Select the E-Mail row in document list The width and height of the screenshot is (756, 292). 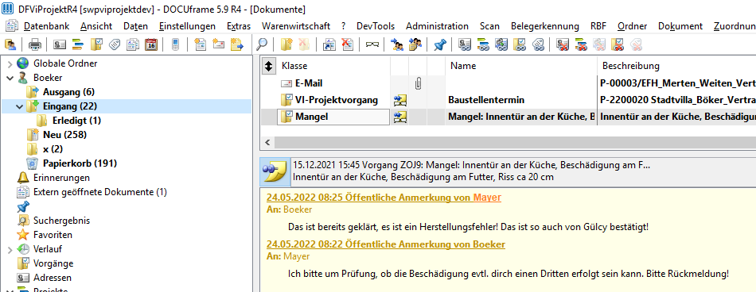pos(509,83)
